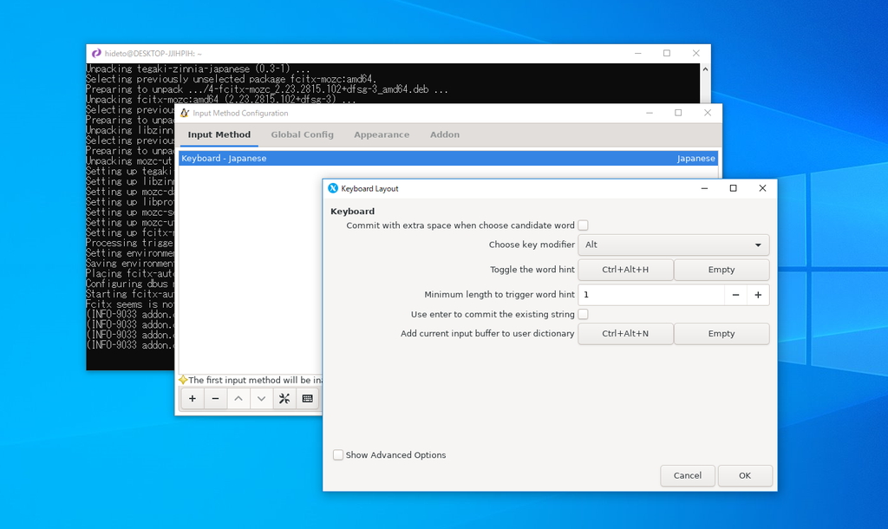Add input method with plus icon
This screenshot has width=888, height=529.
(x=193, y=399)
